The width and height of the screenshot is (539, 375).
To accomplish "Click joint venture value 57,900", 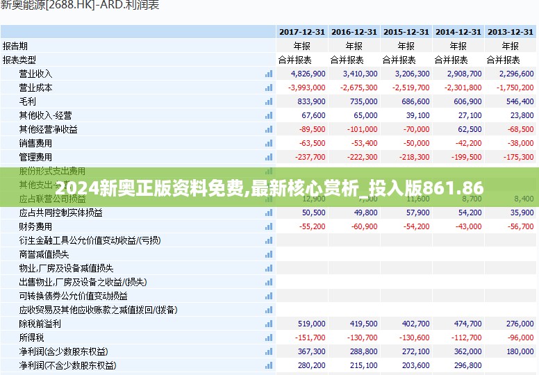I will pos(418,212).
